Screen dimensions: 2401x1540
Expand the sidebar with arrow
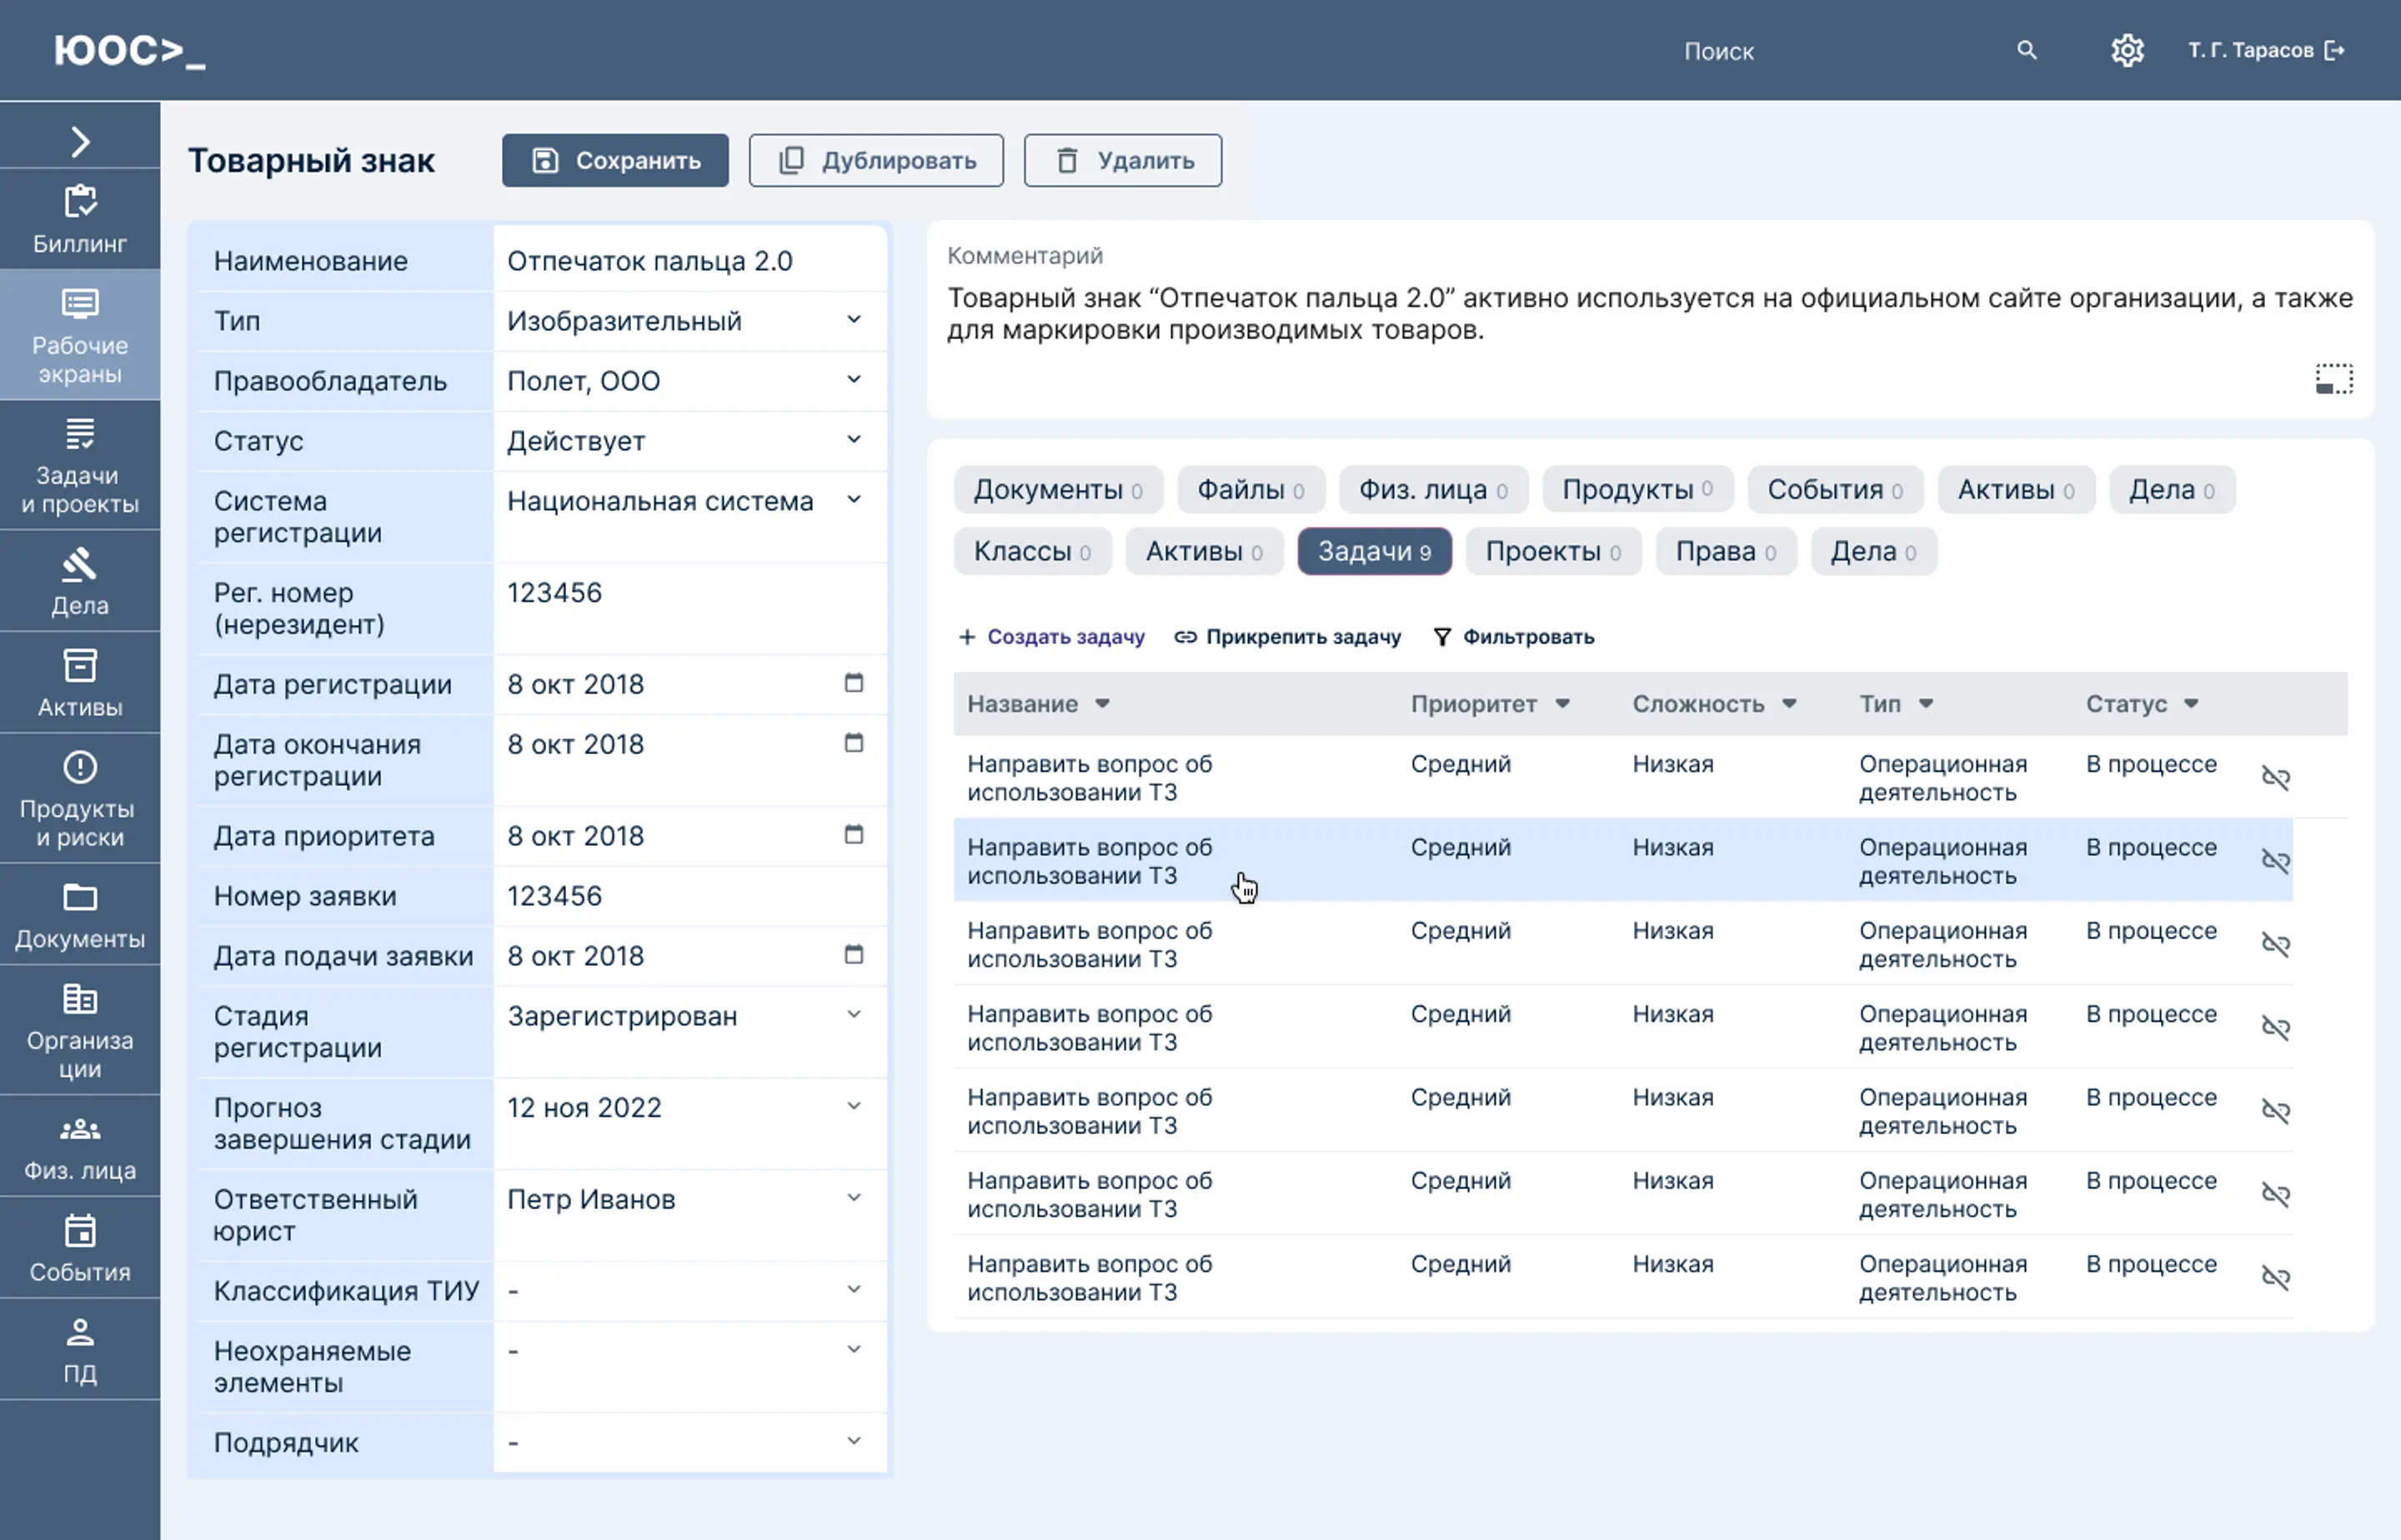coord(80,141)
